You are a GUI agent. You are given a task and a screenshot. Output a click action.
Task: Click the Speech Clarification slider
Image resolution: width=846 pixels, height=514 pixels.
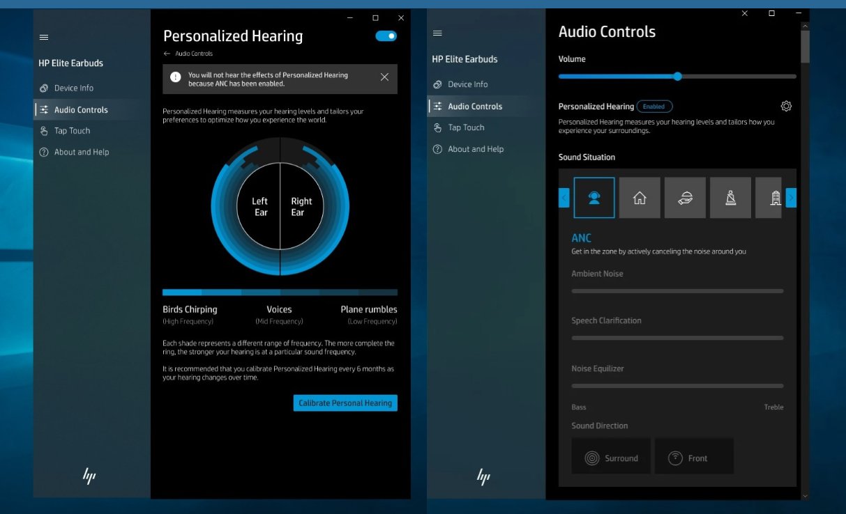point(677,338)
